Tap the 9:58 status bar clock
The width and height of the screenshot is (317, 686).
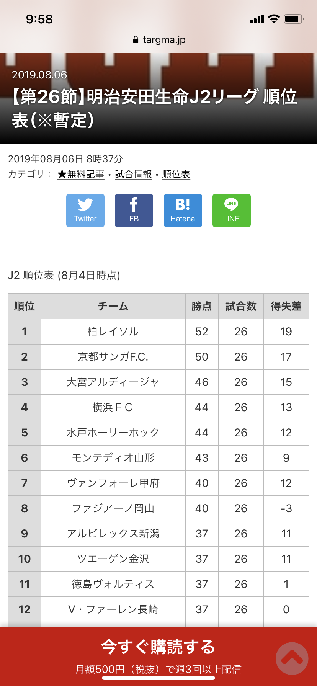coord(39,19)
